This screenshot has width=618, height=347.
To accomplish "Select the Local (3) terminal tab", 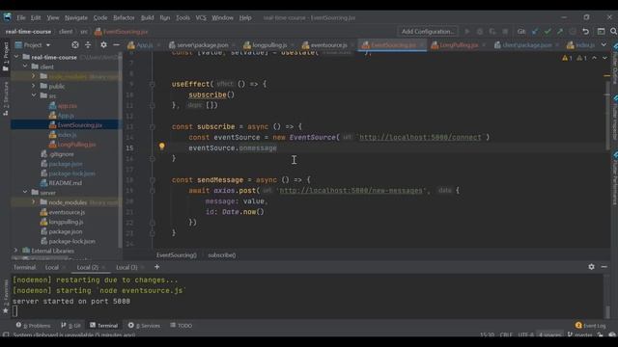I will [x=126, y=268].
